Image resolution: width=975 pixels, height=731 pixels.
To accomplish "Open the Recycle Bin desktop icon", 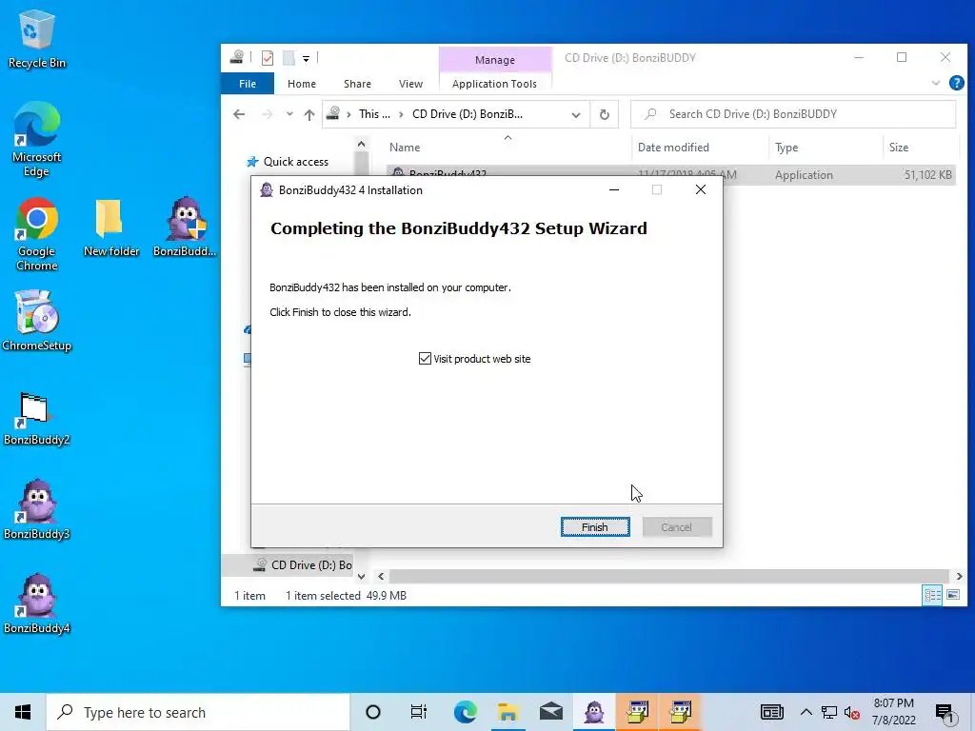I will tap(37, 40).
